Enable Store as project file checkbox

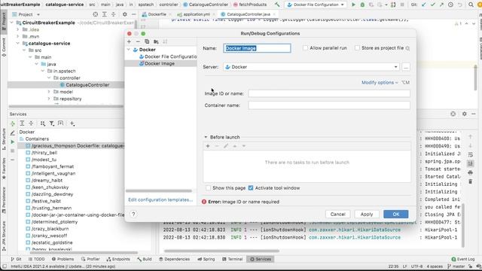point(357,48)
